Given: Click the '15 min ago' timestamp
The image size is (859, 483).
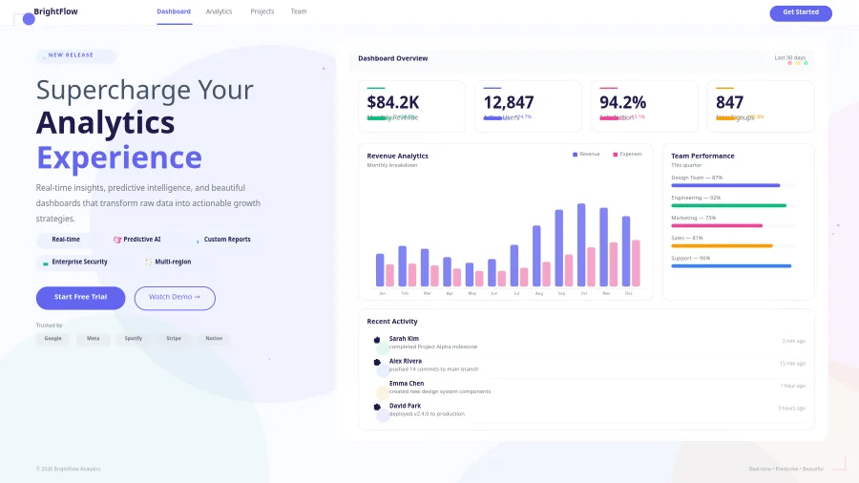Looking at the screenshot, I should [x=793, y=364].
